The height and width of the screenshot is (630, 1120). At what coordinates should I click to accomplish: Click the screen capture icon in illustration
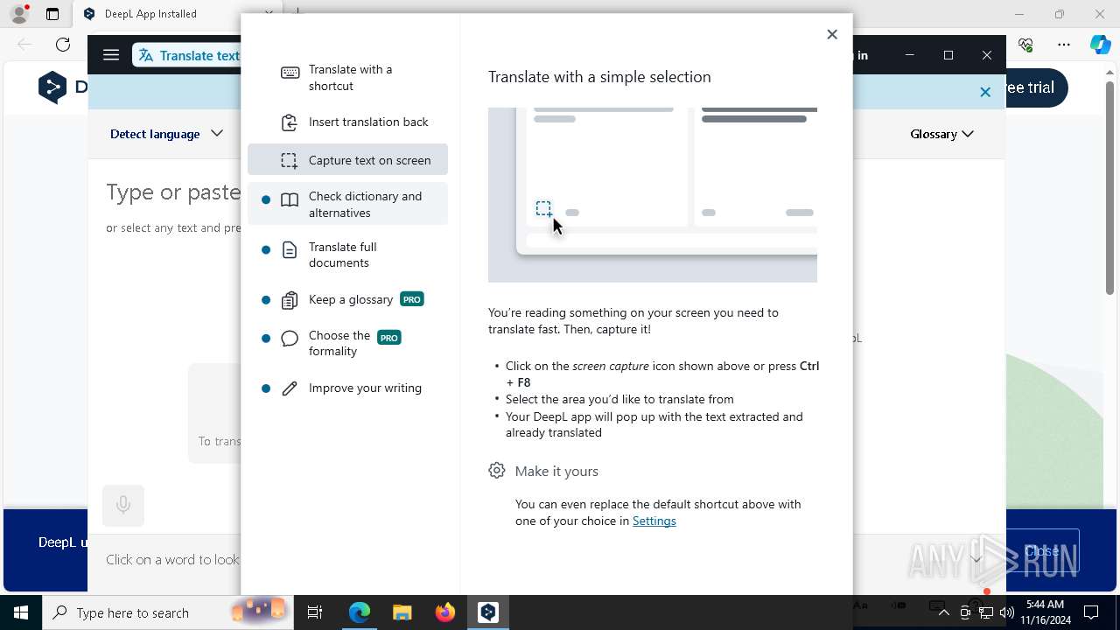tap(543, 209)
